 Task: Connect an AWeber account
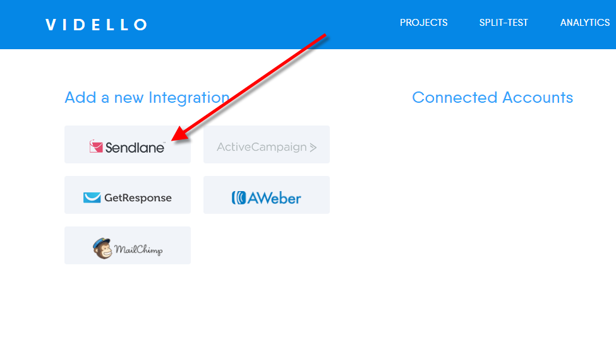click(267, 195)
